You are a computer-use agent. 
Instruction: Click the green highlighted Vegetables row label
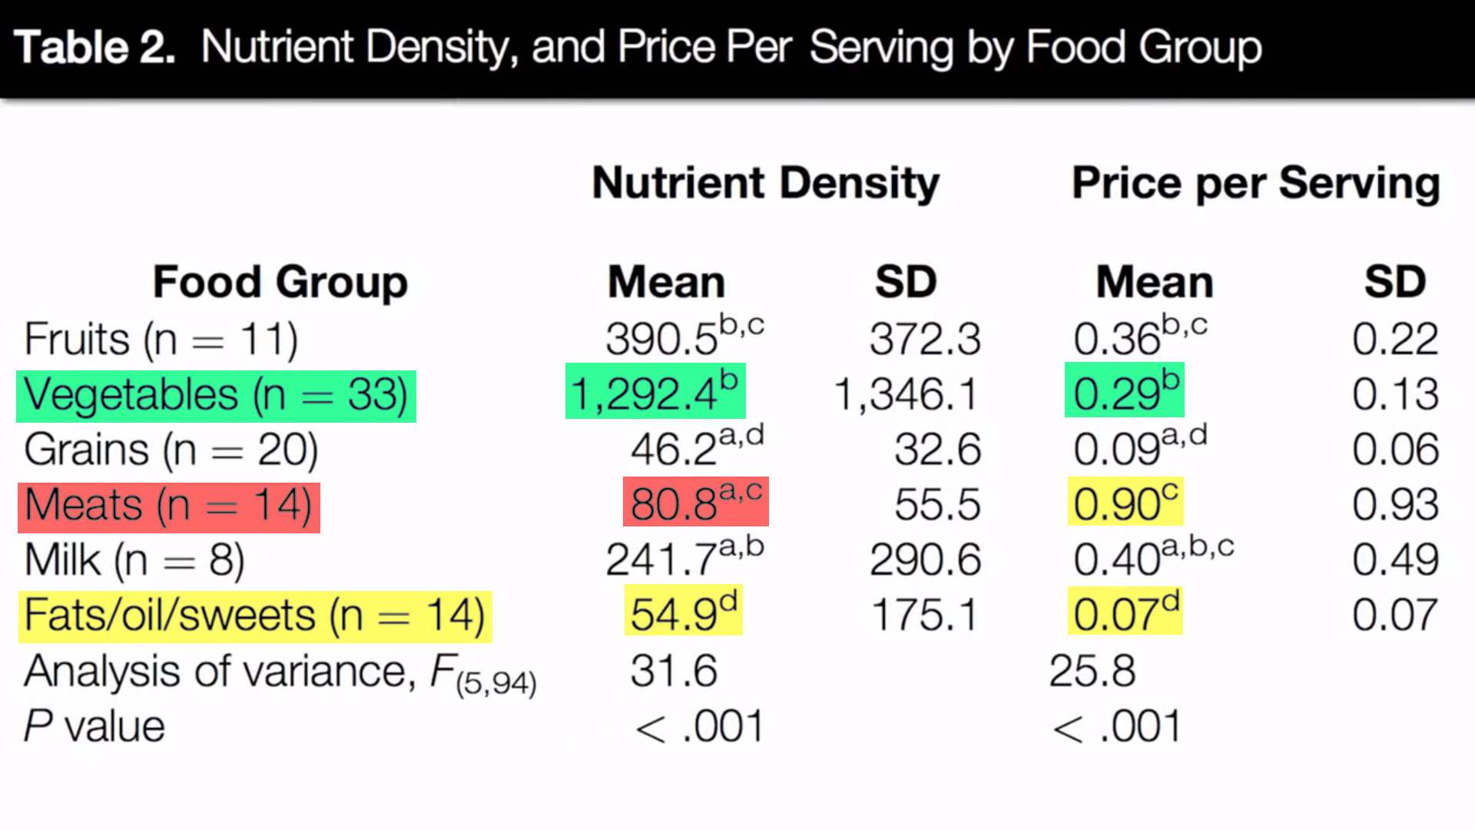point(216,396)
